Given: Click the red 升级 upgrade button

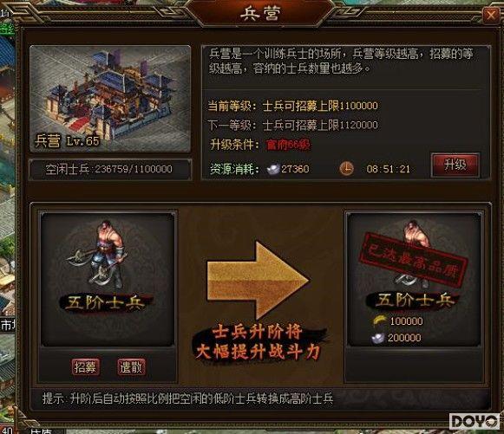Looking at the screenshot, I should 455,165.
